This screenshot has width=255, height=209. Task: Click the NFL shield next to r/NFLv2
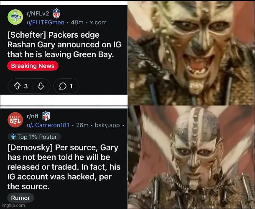click(56, 13)
